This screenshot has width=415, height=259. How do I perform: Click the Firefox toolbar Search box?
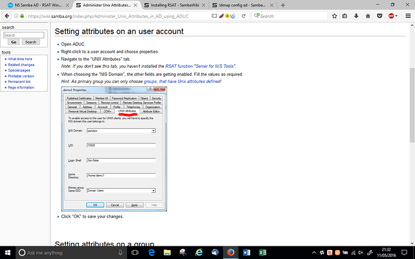(290, 16)
